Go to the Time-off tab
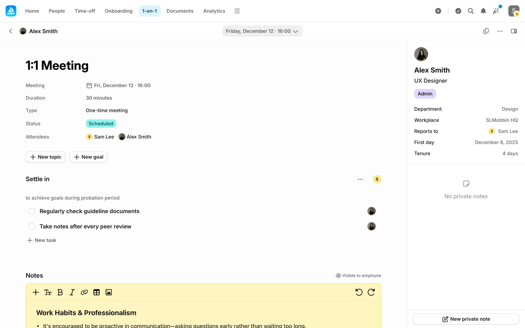This screenshot has width=525, height=328. pyautogui.click(x=85, y=11)
